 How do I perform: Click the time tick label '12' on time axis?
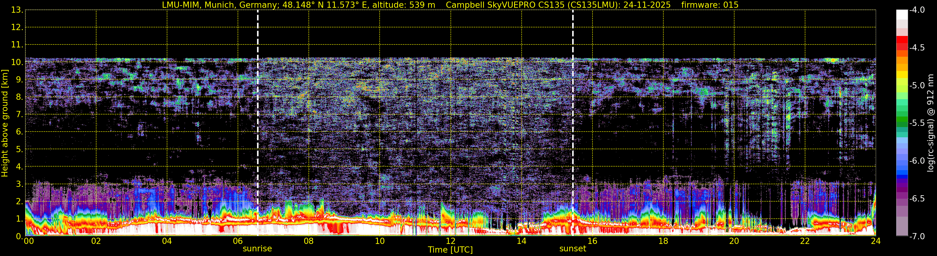tap(451, 241)
